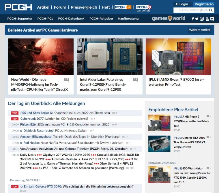
Task: Go to PCGH-Ratgeber
Action: [101, 19]
